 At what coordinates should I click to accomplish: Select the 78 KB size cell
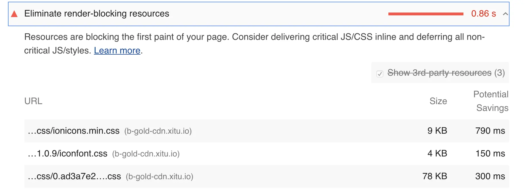click(435, 176)
